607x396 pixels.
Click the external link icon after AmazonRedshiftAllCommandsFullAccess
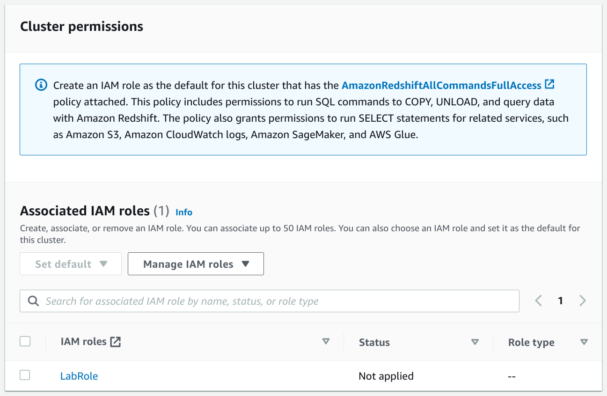tap(549, 85)
